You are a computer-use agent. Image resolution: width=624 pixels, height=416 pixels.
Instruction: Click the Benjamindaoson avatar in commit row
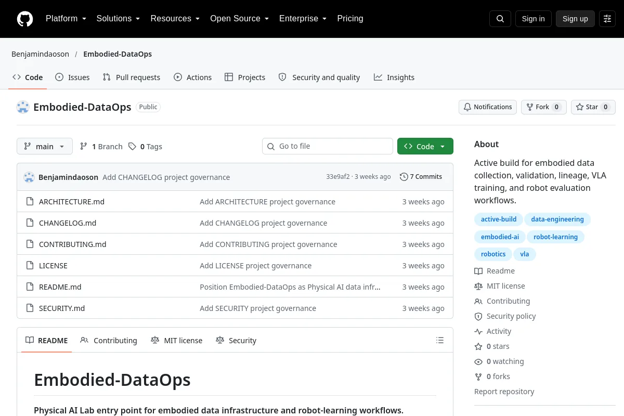click(x=29, y=177)
